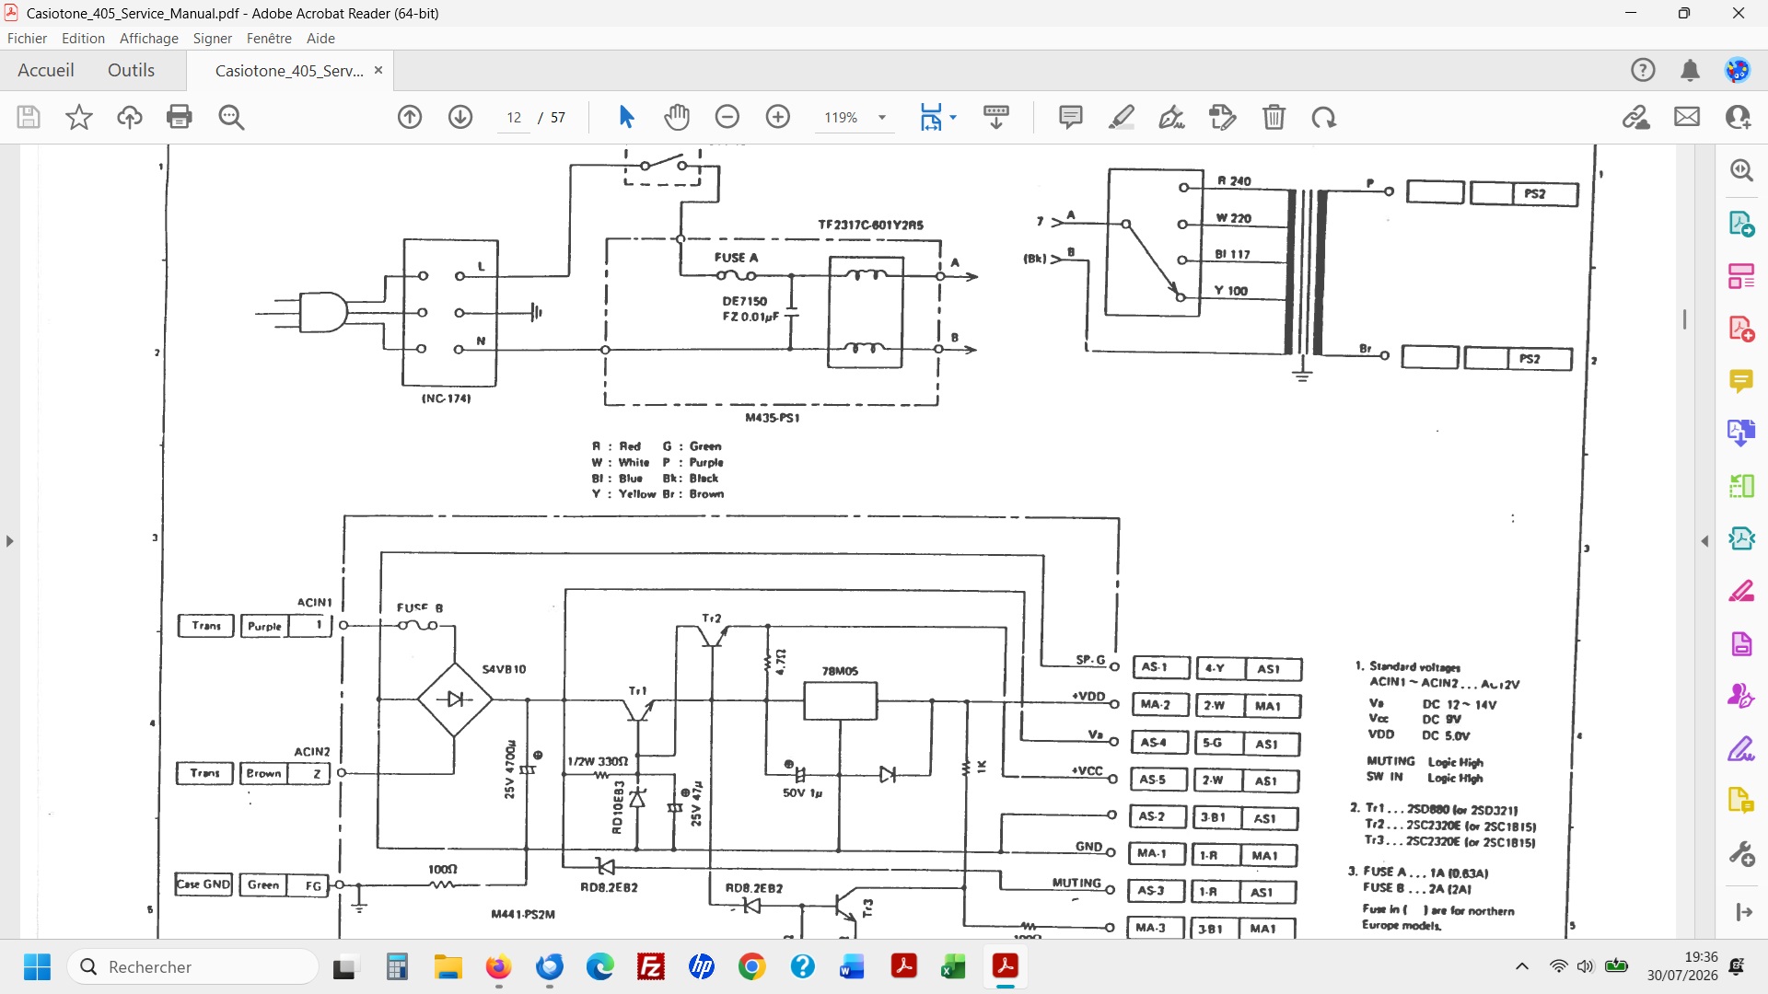Open the fit page options dropdown arrow
The height and width of the screenshot is (994, 1768).
(x=953, y=117)
